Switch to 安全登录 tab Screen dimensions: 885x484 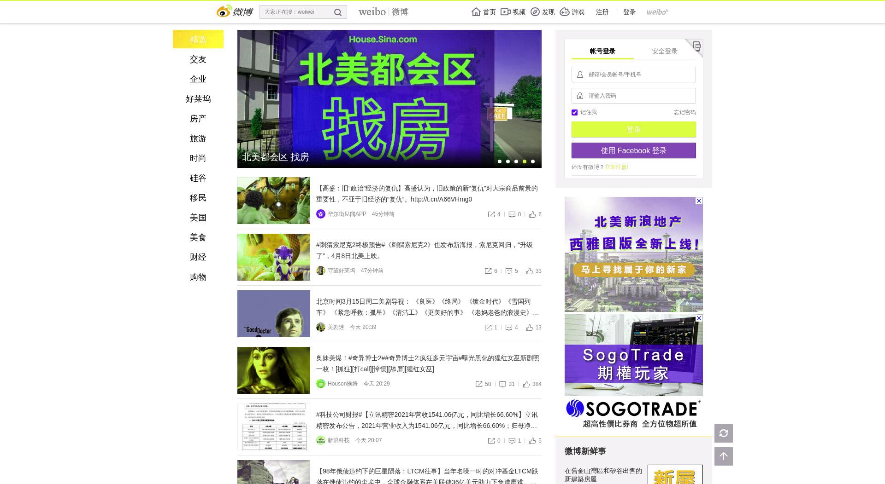point(665,51)
